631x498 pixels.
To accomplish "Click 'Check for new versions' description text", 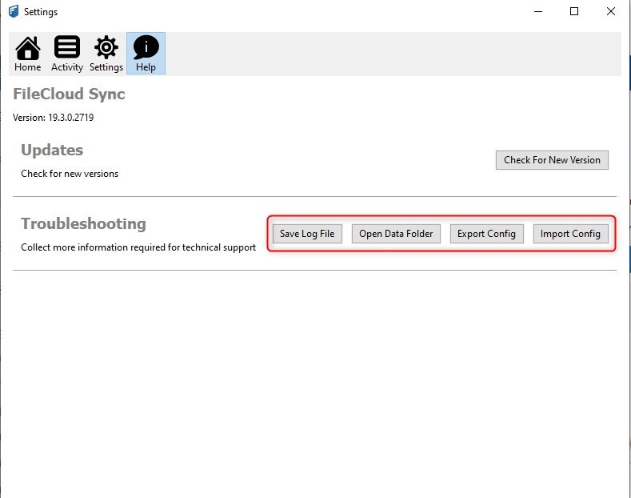I will pyautogui.click(x=70, y=174).
